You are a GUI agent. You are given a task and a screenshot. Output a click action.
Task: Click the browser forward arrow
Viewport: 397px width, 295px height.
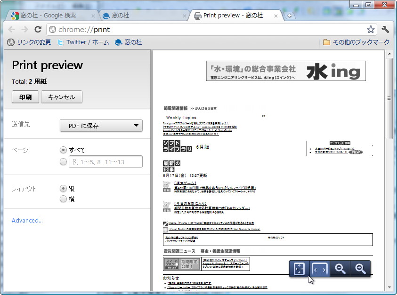click(x=24, y=30)
